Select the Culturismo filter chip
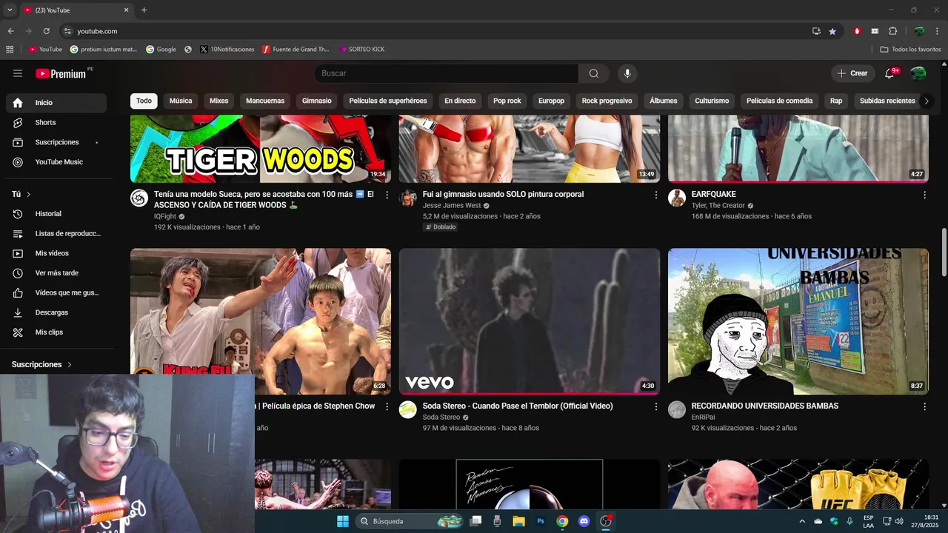 point(712,101)
